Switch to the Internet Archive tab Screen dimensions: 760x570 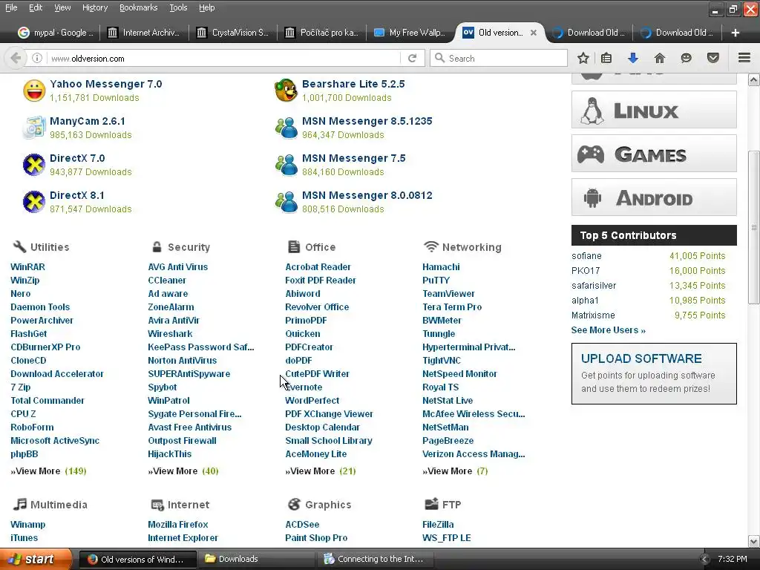(x=143, y=33)
